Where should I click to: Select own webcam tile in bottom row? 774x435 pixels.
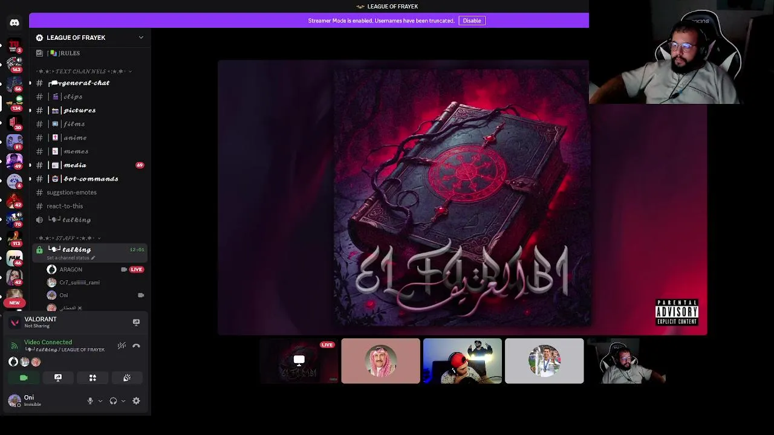tap(626, 361)
